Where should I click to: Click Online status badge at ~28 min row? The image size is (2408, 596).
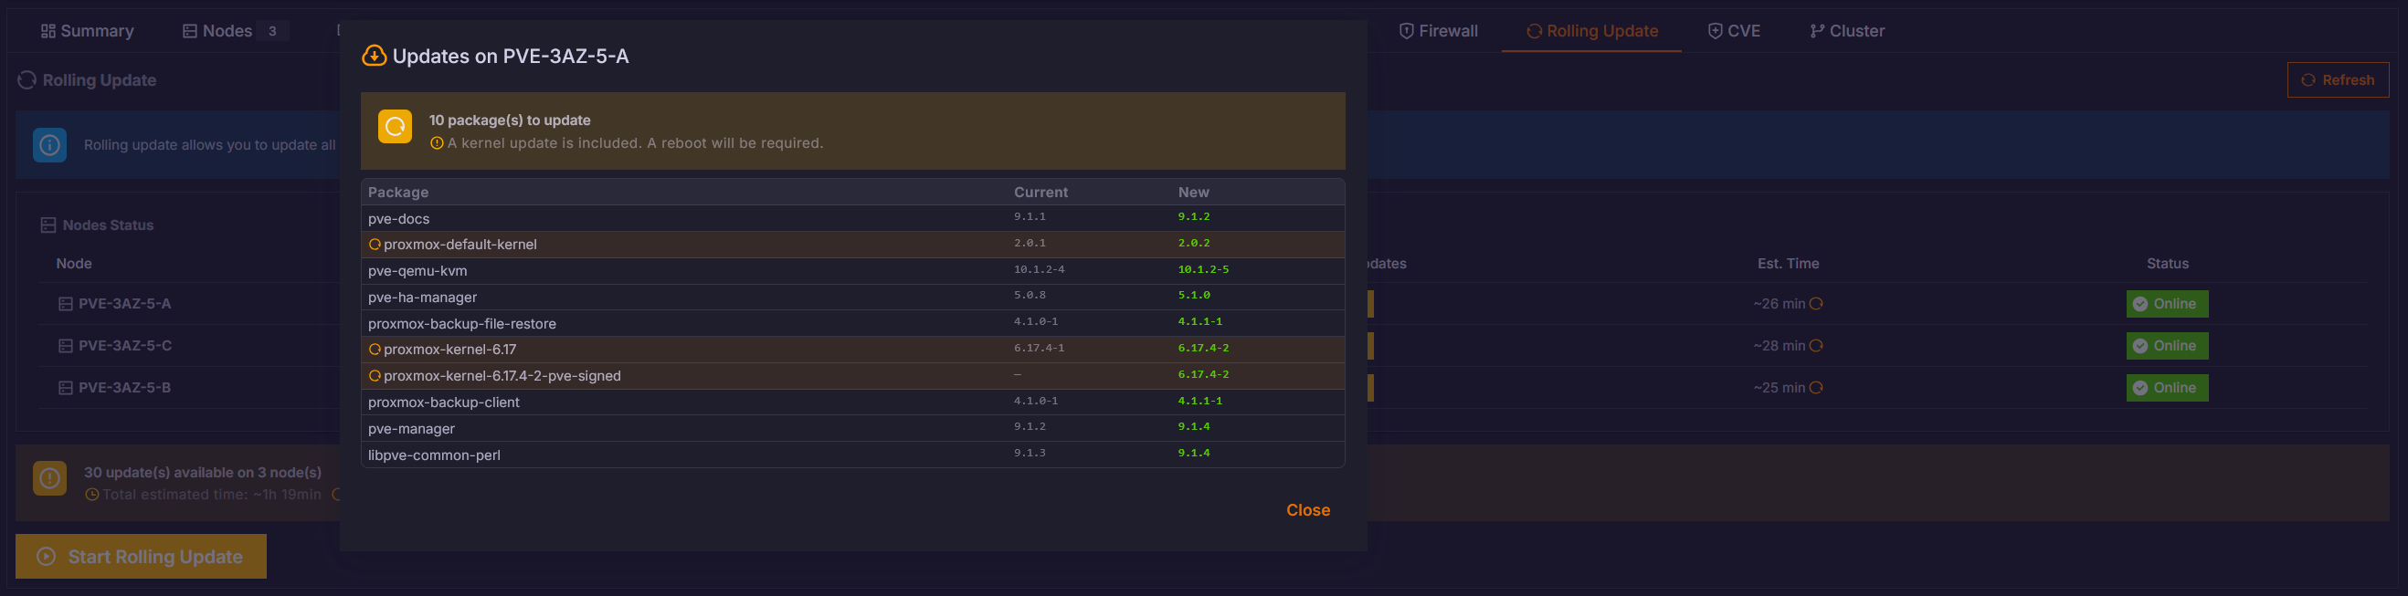click(x=2167, y=346)
